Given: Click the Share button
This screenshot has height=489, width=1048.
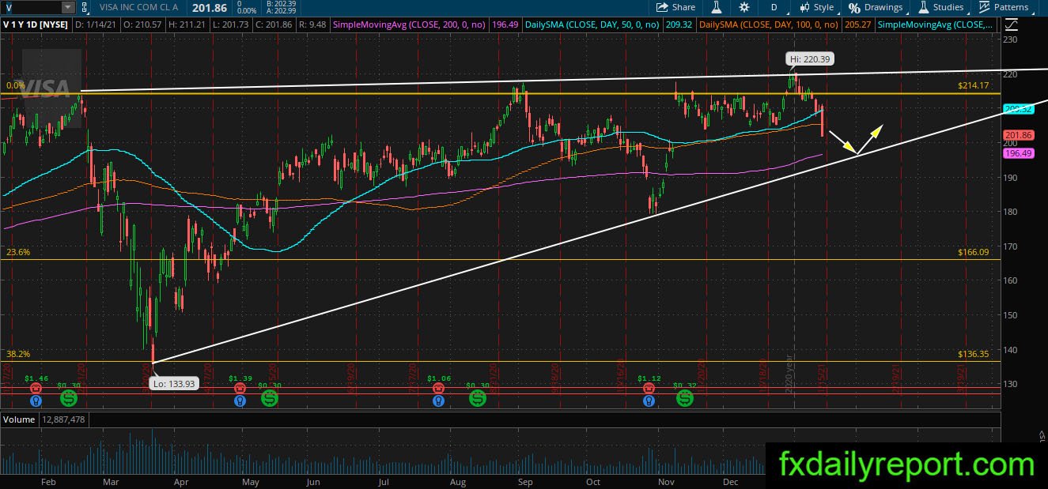Looking at the screenshot, I should click(x=676, y=7).
